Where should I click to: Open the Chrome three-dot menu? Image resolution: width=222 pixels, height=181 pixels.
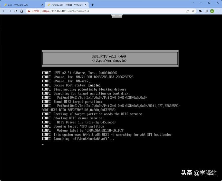(218, 11)
